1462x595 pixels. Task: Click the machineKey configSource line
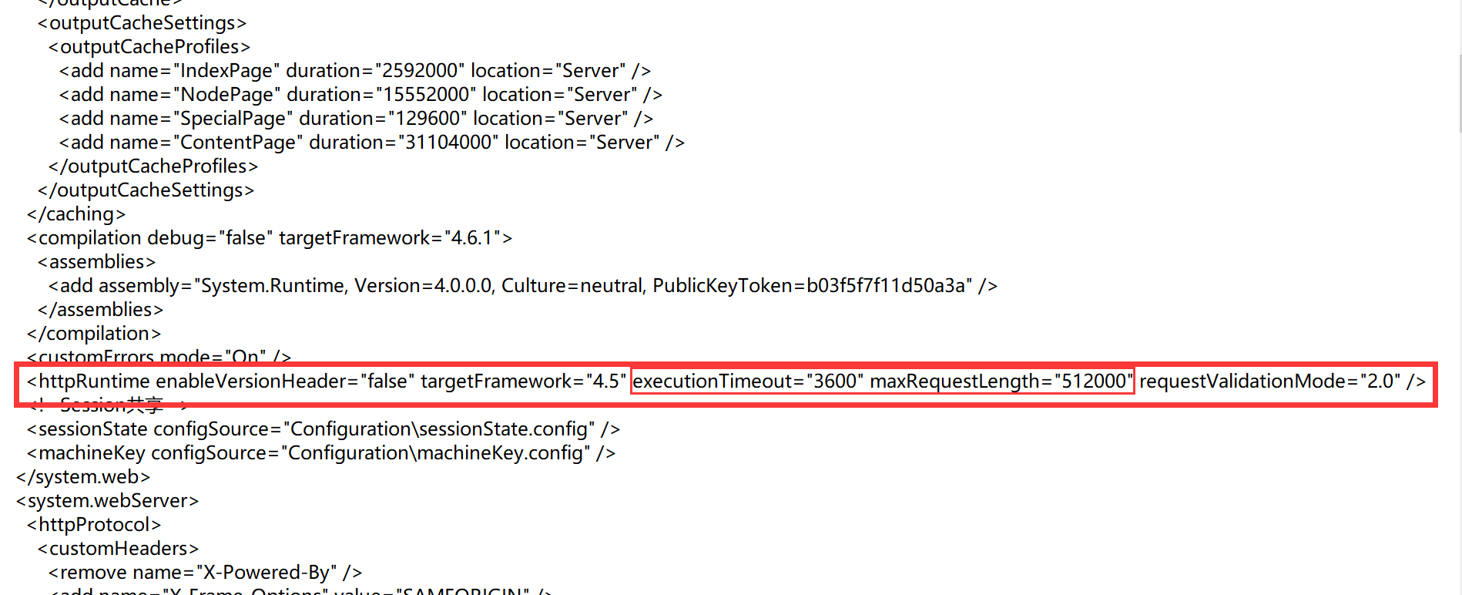pyautogui.click(x=321, y=453)
